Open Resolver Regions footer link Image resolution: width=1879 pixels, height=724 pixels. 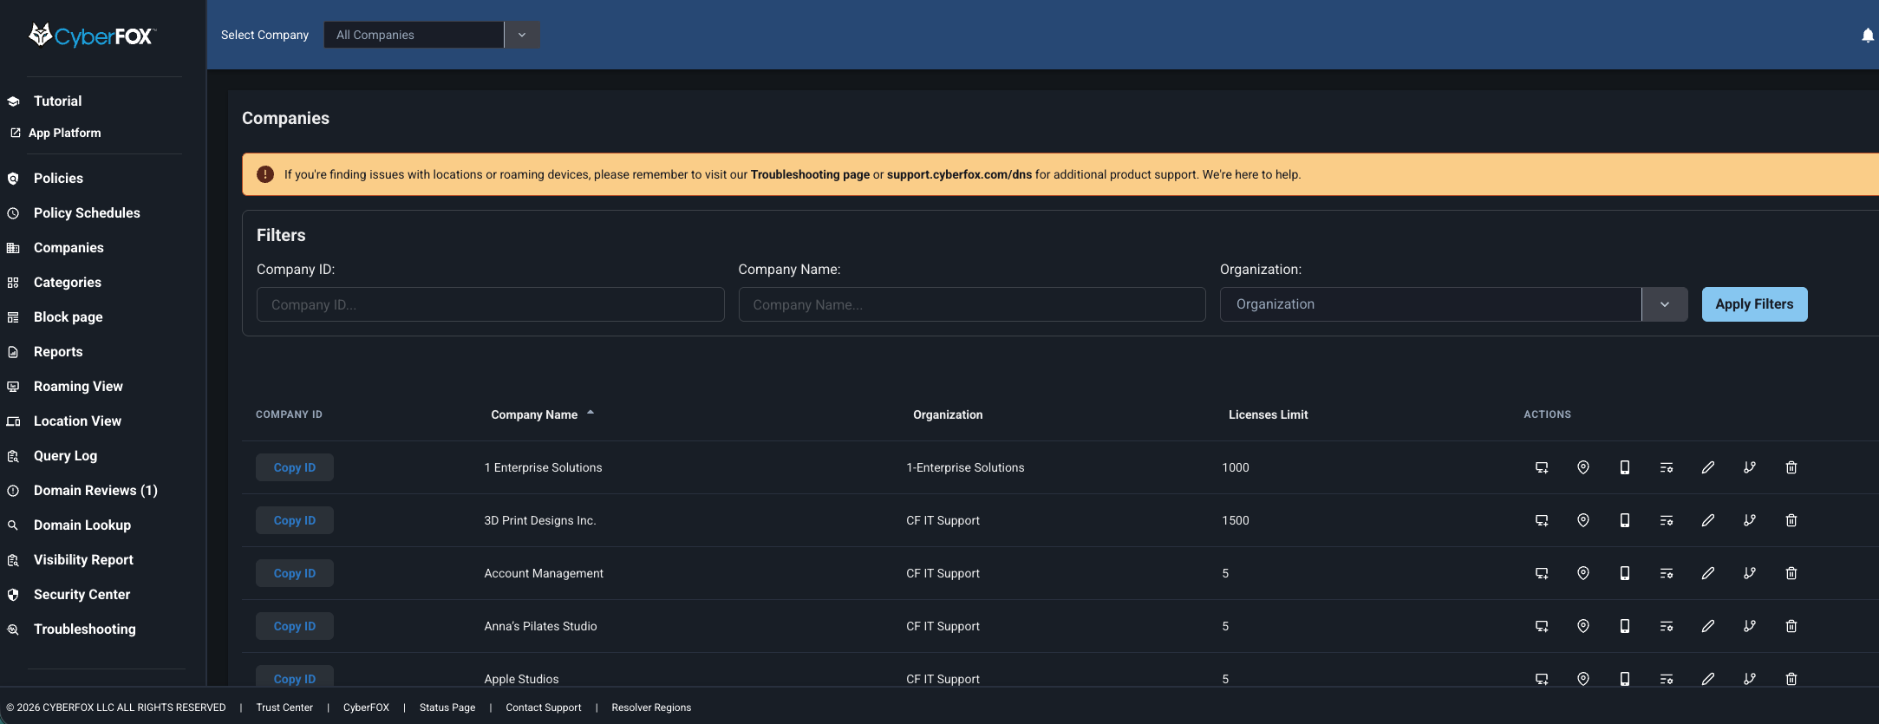click(x=651, y=708)
